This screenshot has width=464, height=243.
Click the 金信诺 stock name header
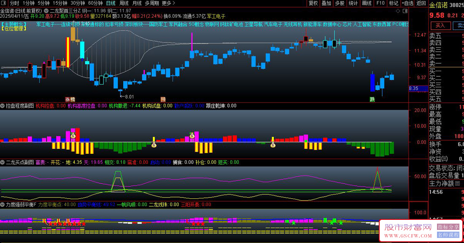tap(439, 5)
